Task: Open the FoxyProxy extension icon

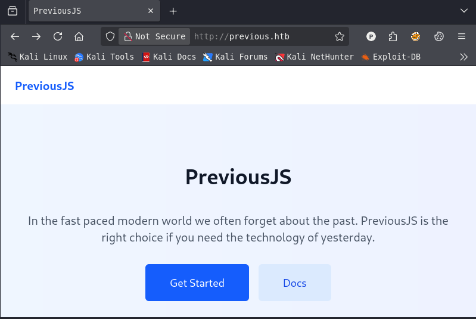Action: coord(415,37)
